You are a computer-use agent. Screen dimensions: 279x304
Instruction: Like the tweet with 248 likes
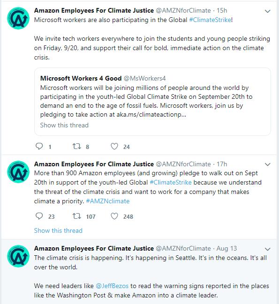click(114, 216)
